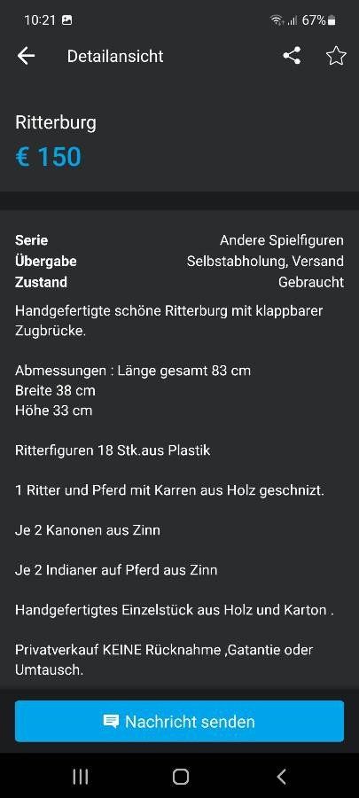Image resolution: width=359 pixels, height=798 pixels.
Task: Tap the Abmessungen description line
Action: point(133,371)
